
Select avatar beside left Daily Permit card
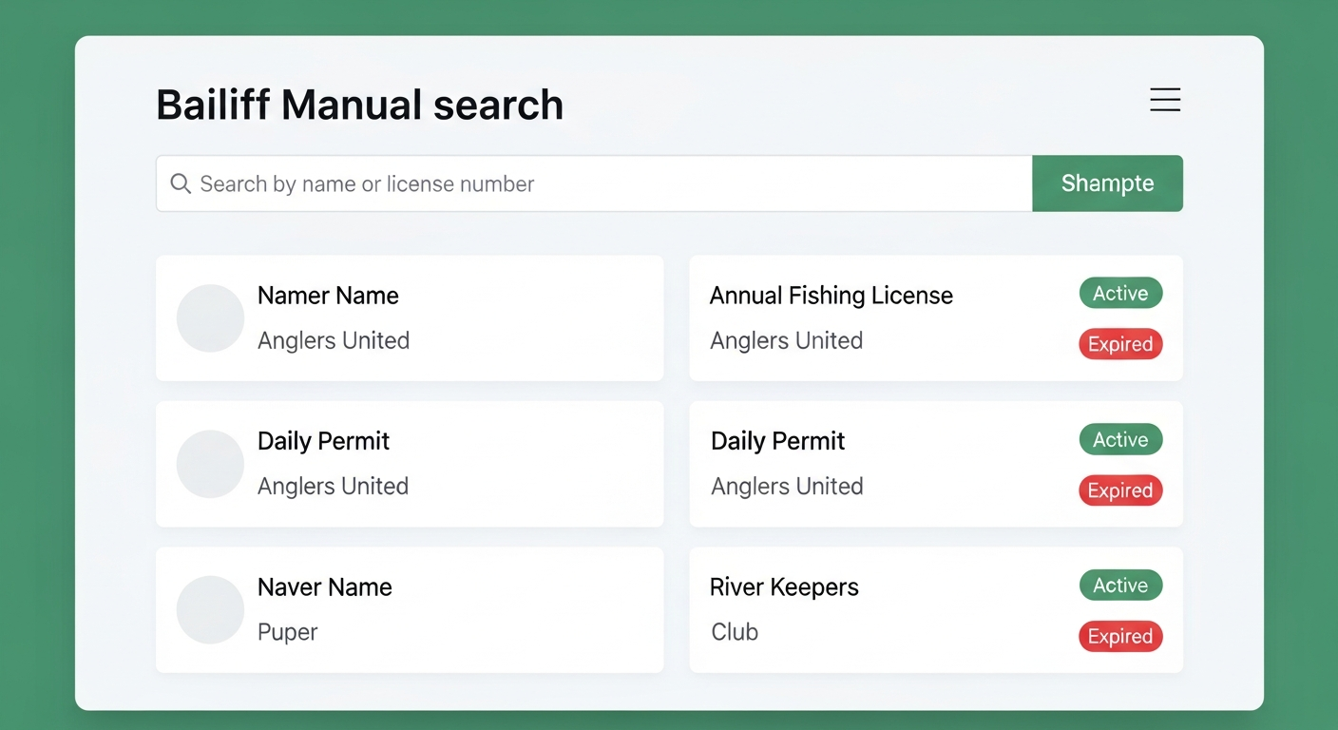coord(210,464)
